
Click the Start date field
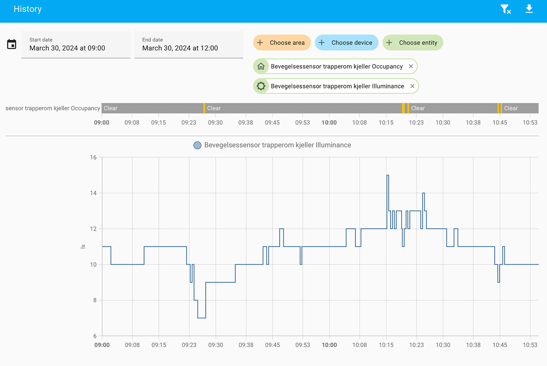point(76,44)
